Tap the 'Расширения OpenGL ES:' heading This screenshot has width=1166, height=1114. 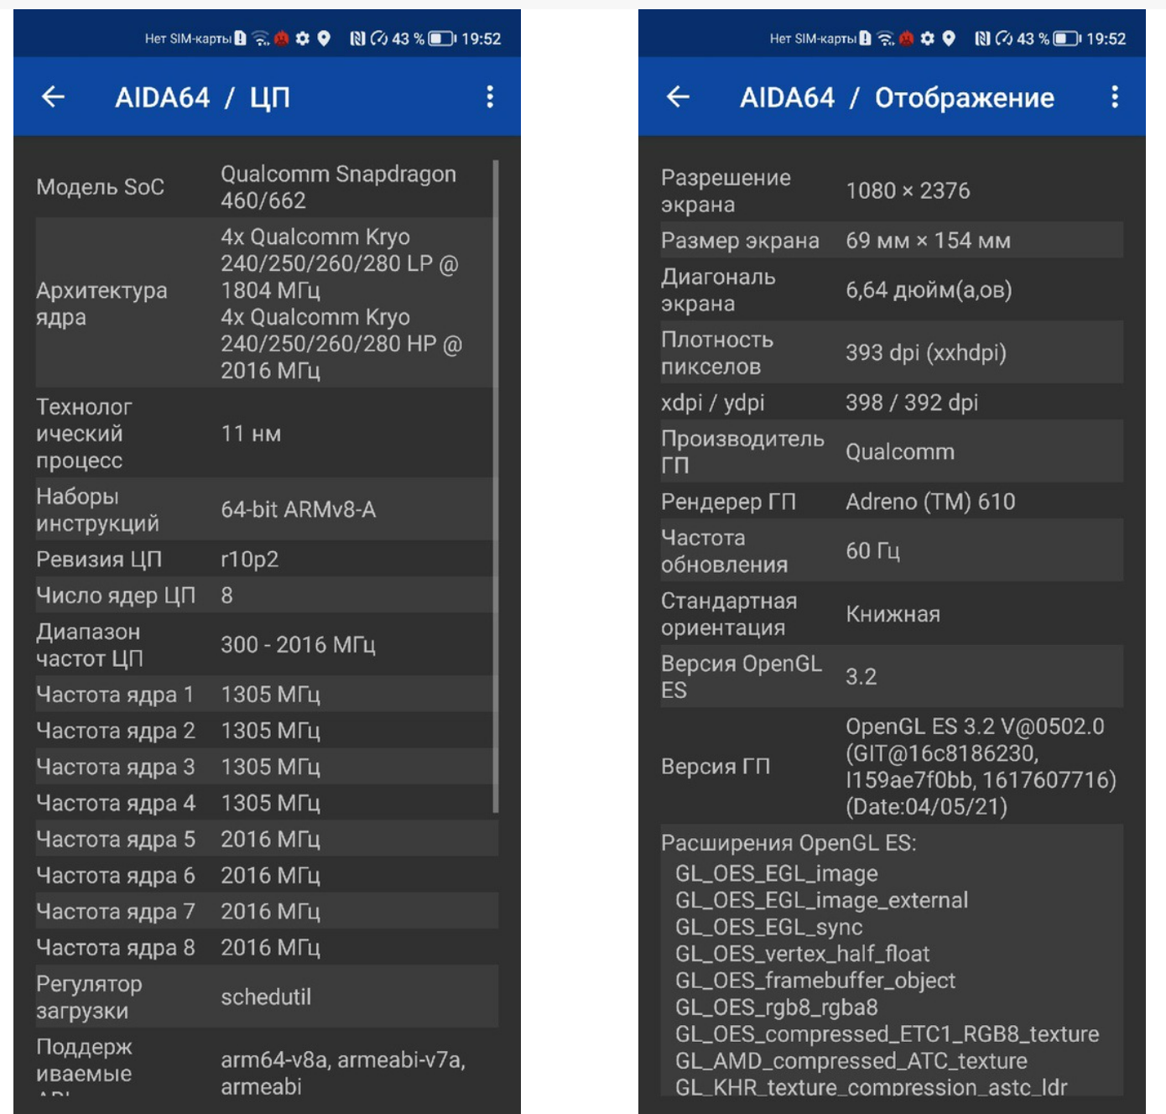click(789, 842)
